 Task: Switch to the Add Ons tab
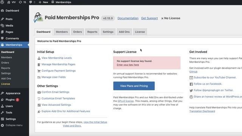124,32
